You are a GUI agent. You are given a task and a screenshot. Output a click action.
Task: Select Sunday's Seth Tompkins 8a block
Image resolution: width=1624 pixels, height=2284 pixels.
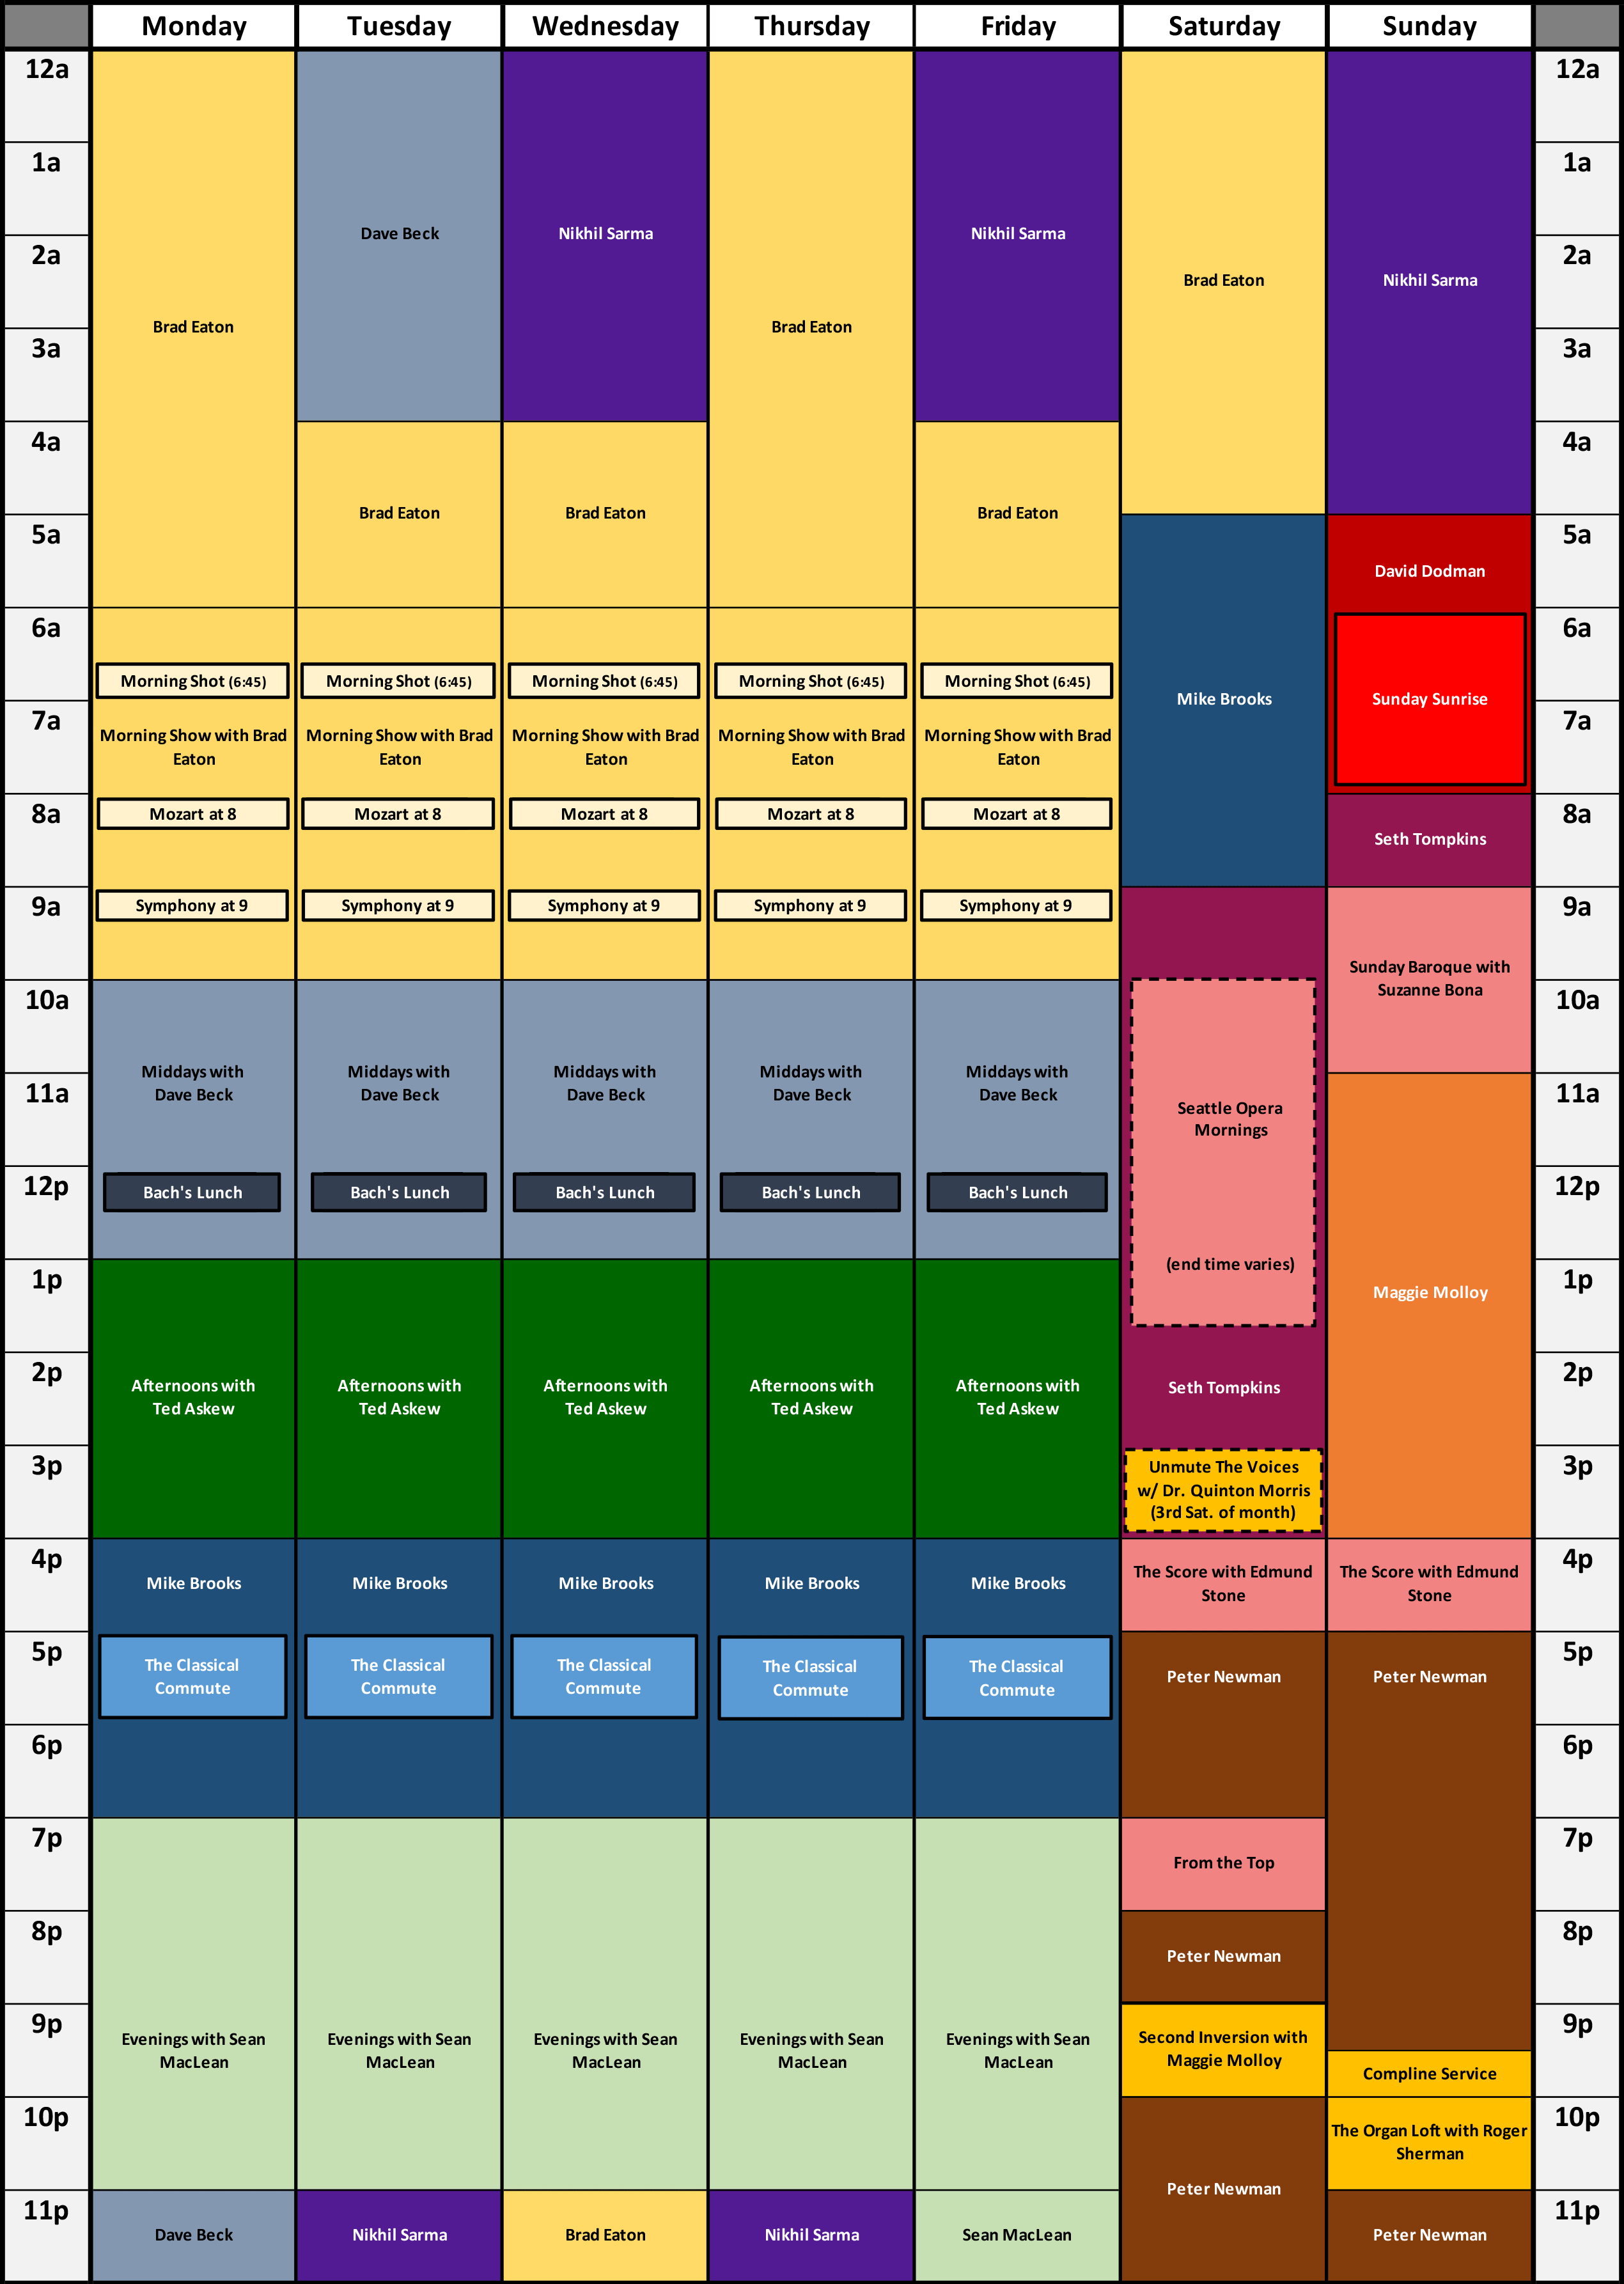click(1430, 839)
